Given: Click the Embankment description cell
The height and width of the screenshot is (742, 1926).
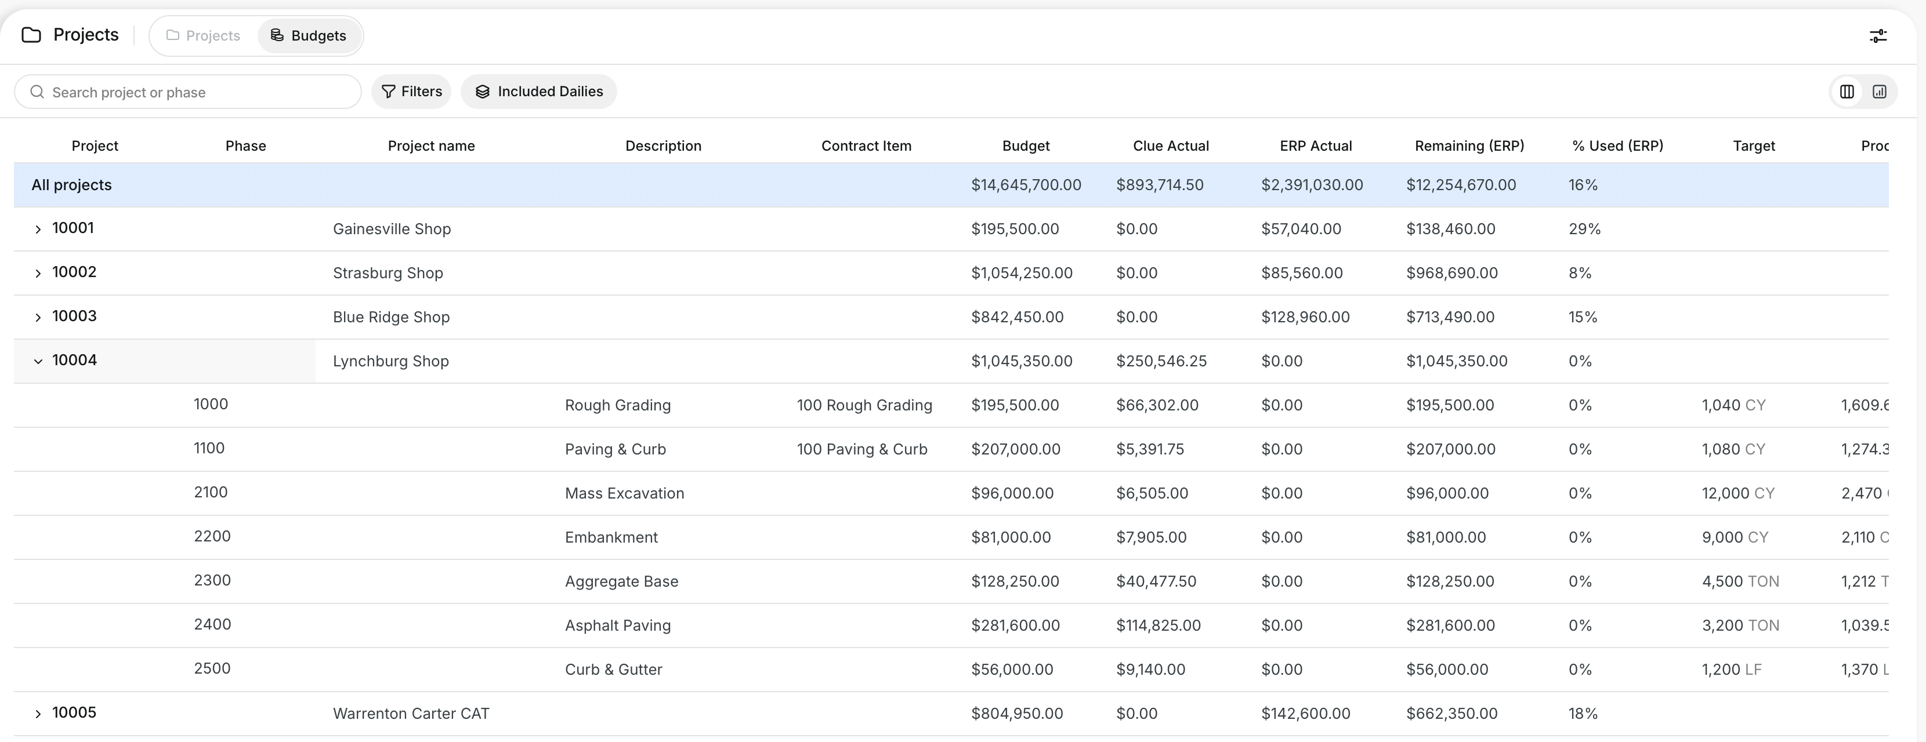Looking at the screenshot, I should click(x=611, y=537).
